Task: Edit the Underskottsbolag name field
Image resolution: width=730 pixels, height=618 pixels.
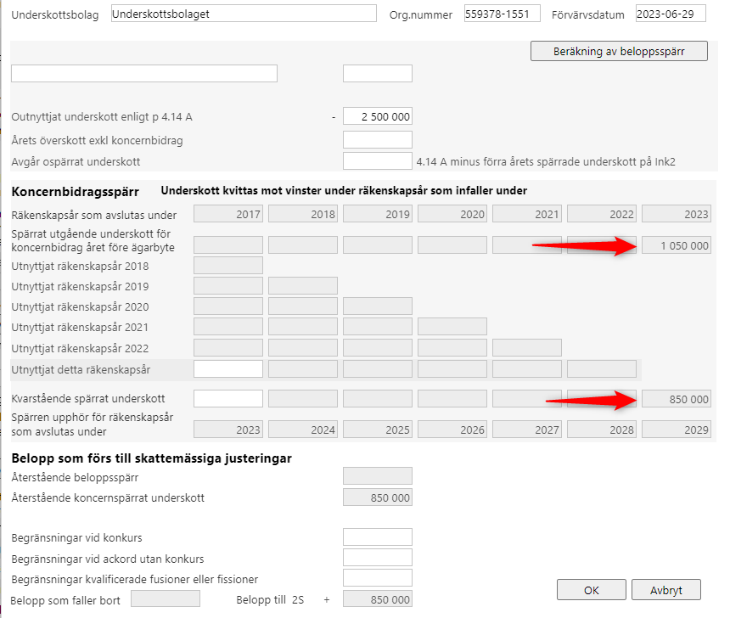Action: [x=244, y=14]
